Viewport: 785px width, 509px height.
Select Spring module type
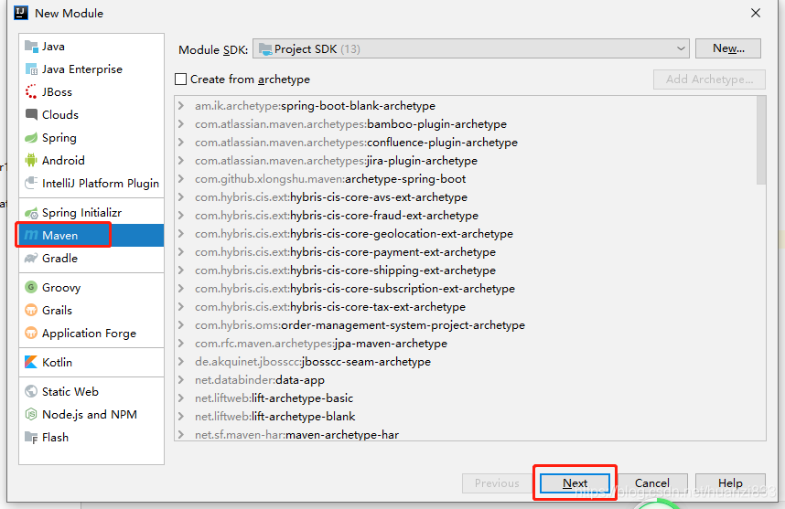click(x=91, y=137)
